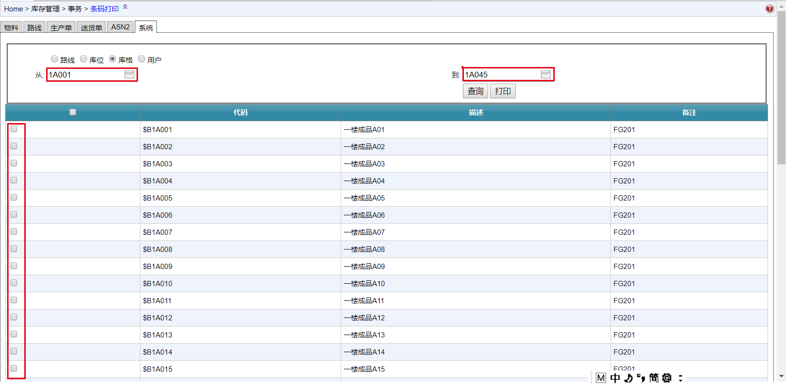786x384 pixels.
Task: Go to Home in the breadcrumb
Action: point(13,9)
